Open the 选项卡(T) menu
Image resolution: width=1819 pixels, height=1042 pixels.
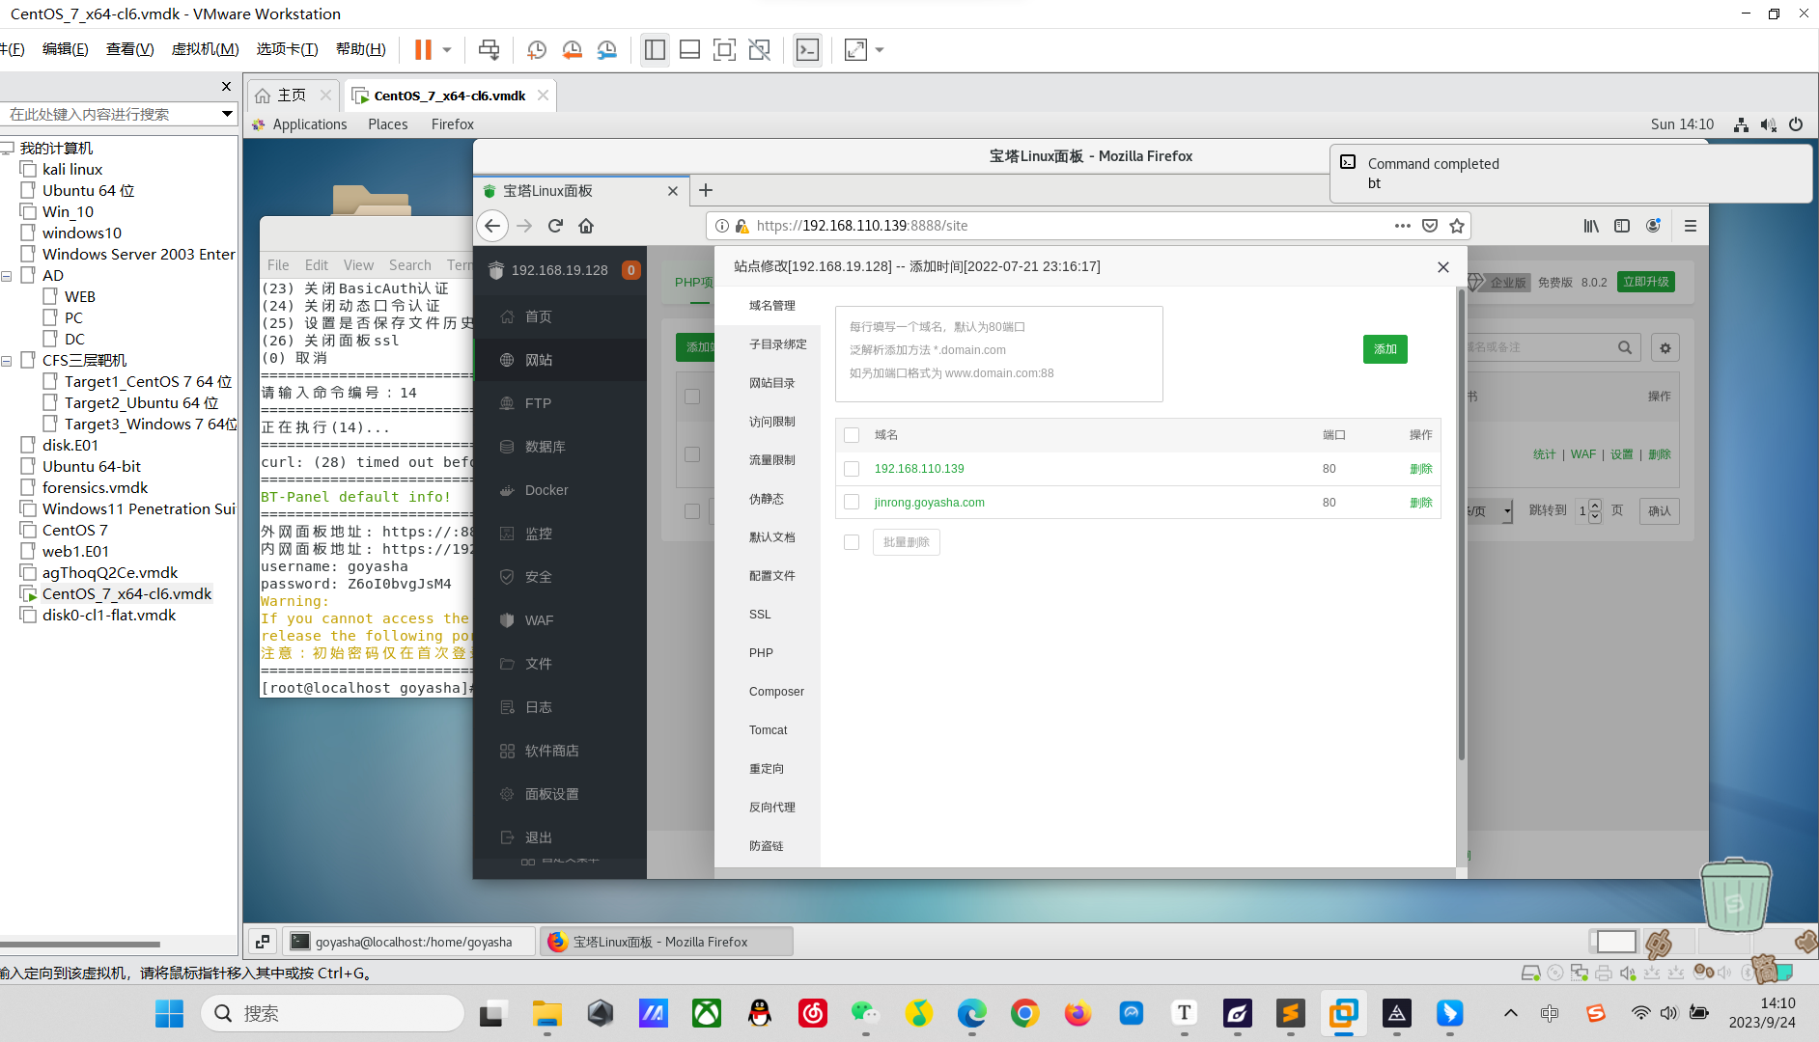point(287,49)
